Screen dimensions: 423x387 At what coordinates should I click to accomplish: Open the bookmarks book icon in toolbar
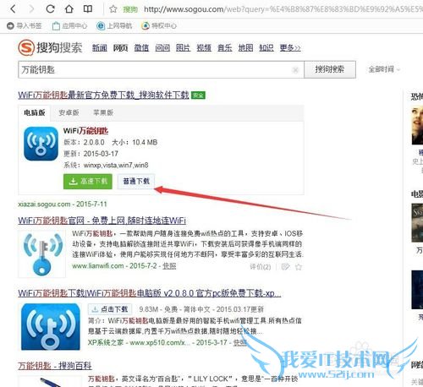click(88, 9)
